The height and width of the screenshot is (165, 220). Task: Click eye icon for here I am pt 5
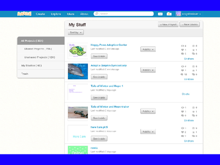(182, 128)
